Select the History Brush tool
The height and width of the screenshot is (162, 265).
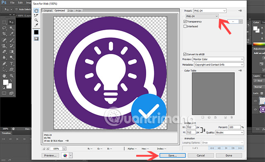(12, 46)
